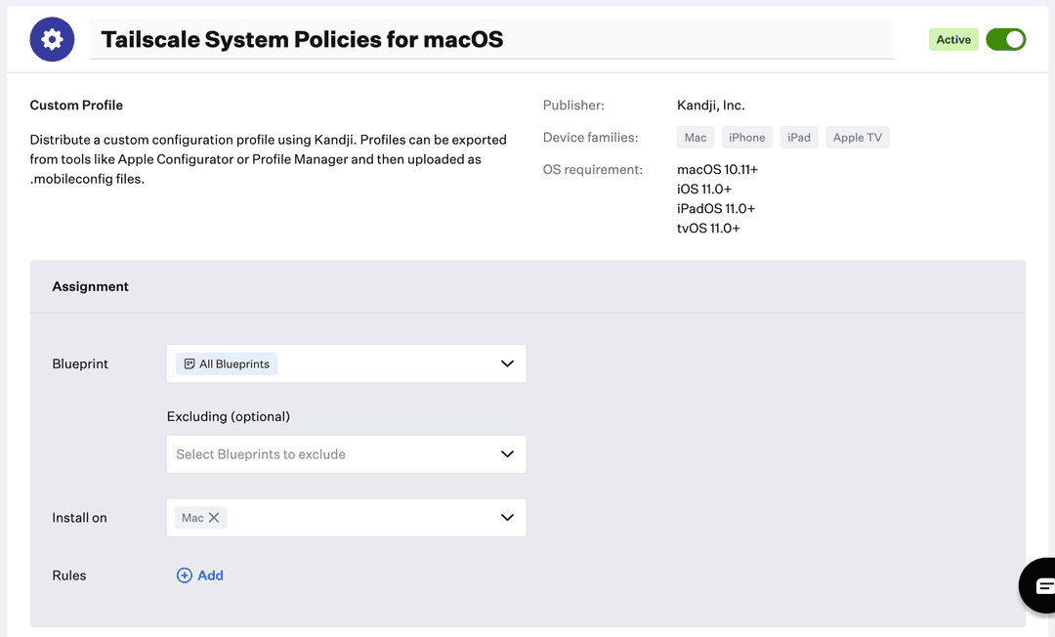Open the Excluding blueprints dropdown arrow
Viewport: 1055px width, 637px height.
coord(507,454)
